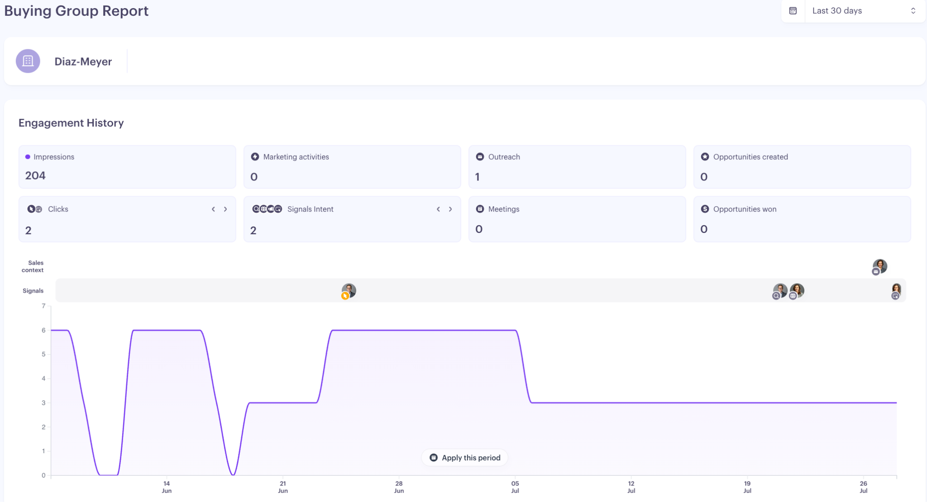
Task: Click the Opportunities created star icon
Action: pyautogui.click(x=705, y=157)
